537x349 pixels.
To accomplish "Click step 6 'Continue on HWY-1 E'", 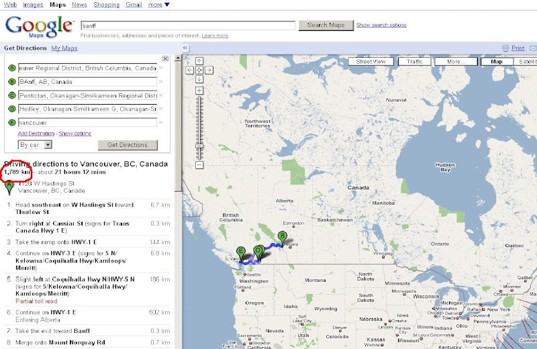I will click(88, 316).
